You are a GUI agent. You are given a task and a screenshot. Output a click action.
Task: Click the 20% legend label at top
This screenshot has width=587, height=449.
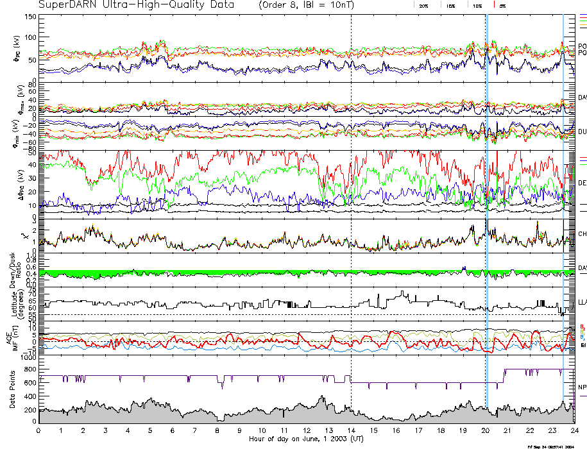pos(423,6)
